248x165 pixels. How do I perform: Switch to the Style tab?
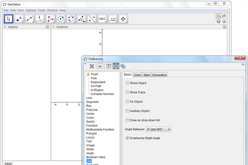[x=147, y=75]
